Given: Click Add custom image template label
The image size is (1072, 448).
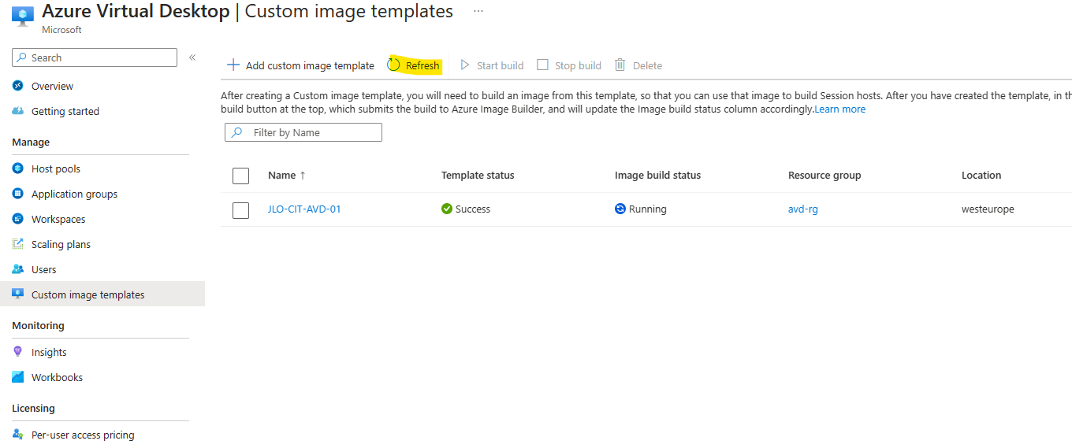Looking at the screenshot, I should coord(310,66).
